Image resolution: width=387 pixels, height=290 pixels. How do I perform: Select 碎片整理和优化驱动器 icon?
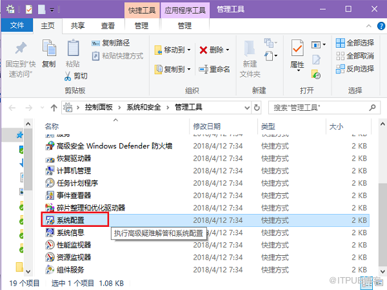[50, 208]
